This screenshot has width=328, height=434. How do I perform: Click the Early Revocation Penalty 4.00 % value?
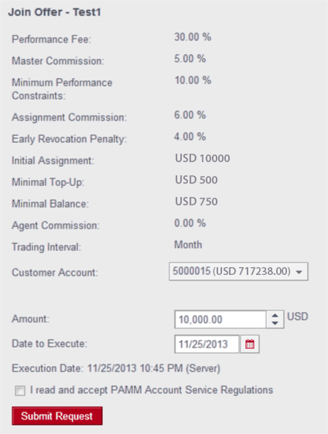[190, 137]
